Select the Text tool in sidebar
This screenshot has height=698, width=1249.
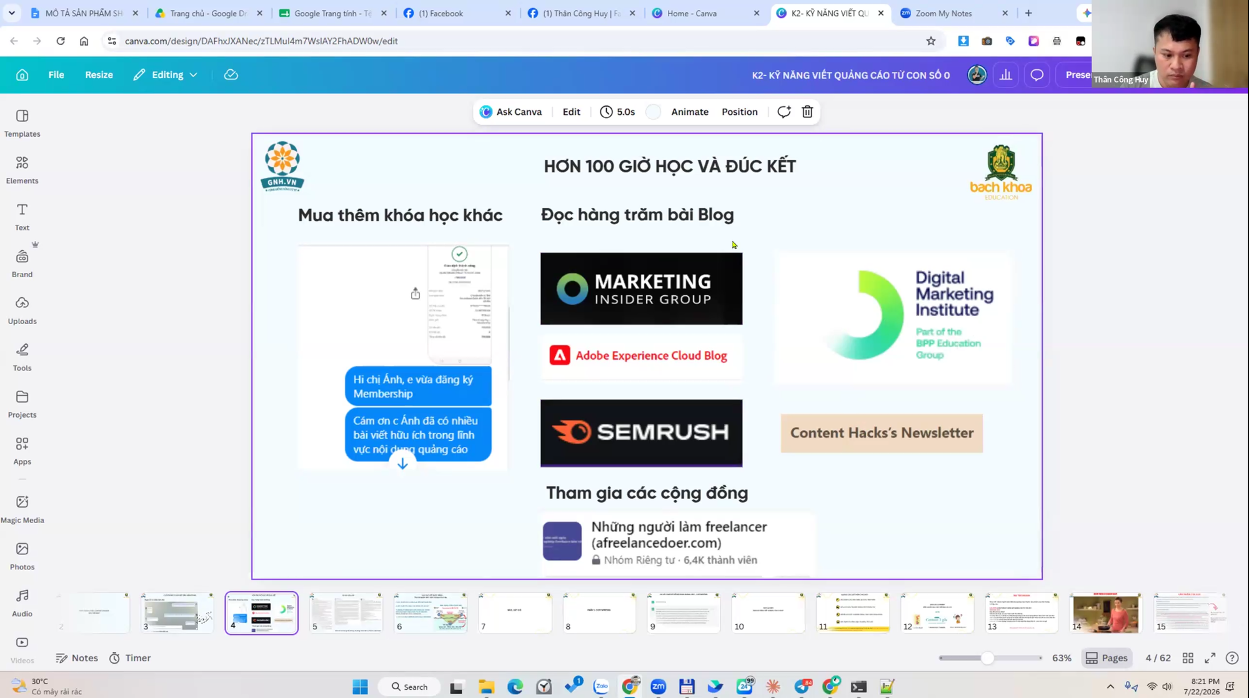point(22,217)
